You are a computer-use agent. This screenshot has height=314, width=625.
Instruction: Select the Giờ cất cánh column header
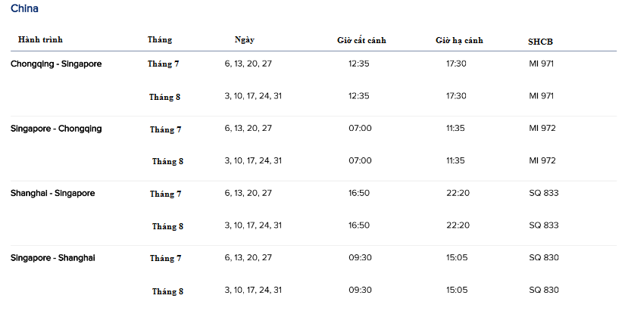coord(361,40)
